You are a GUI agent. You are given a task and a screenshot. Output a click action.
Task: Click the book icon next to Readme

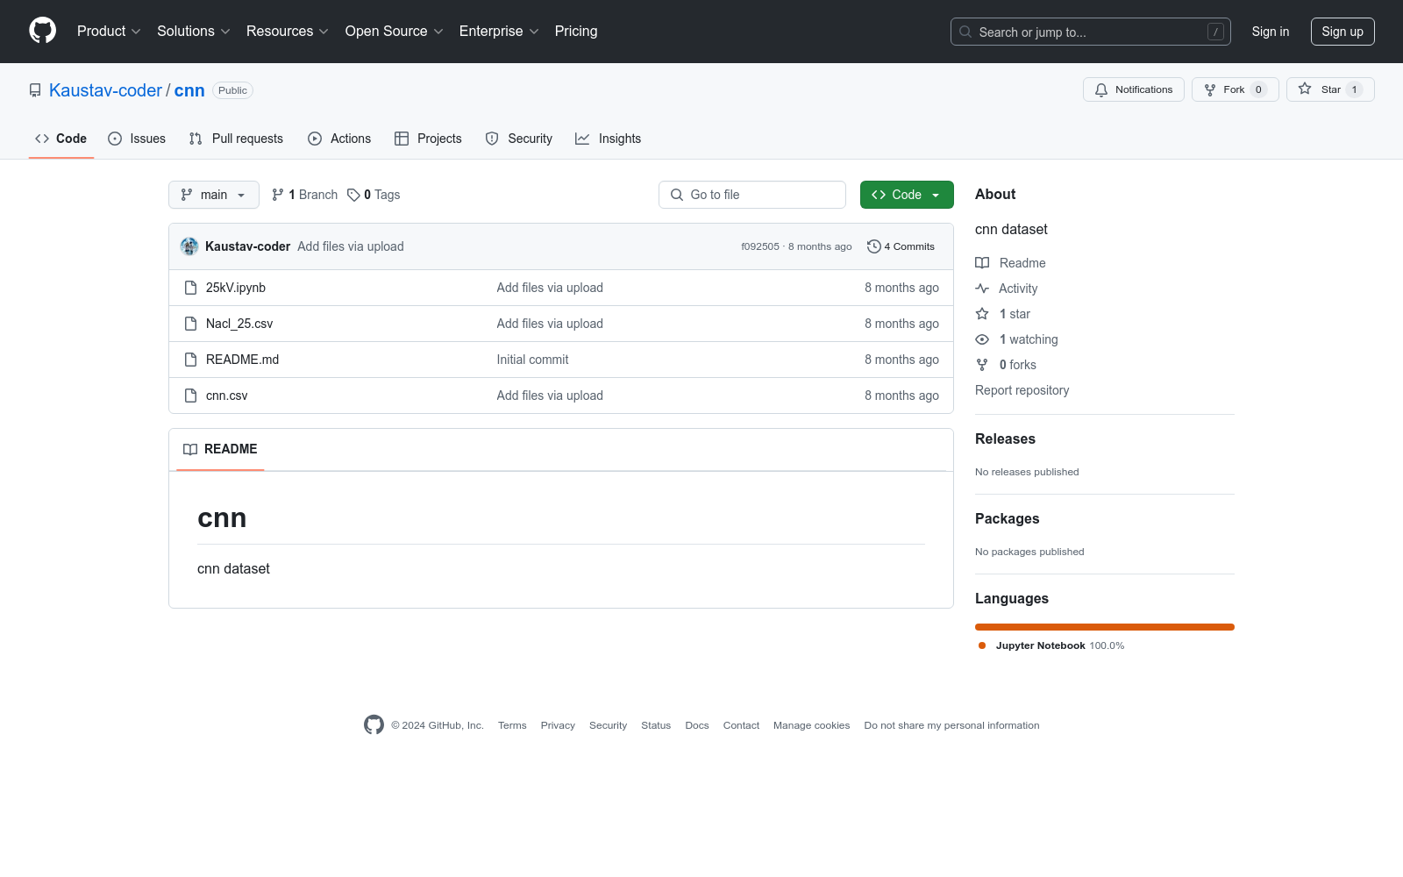coord(982,263)
